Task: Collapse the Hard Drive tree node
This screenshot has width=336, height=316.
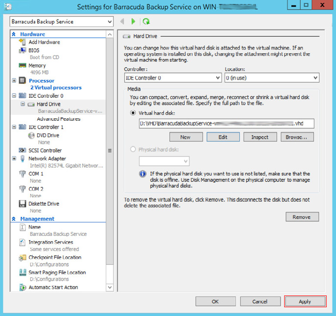Action: 22,104
